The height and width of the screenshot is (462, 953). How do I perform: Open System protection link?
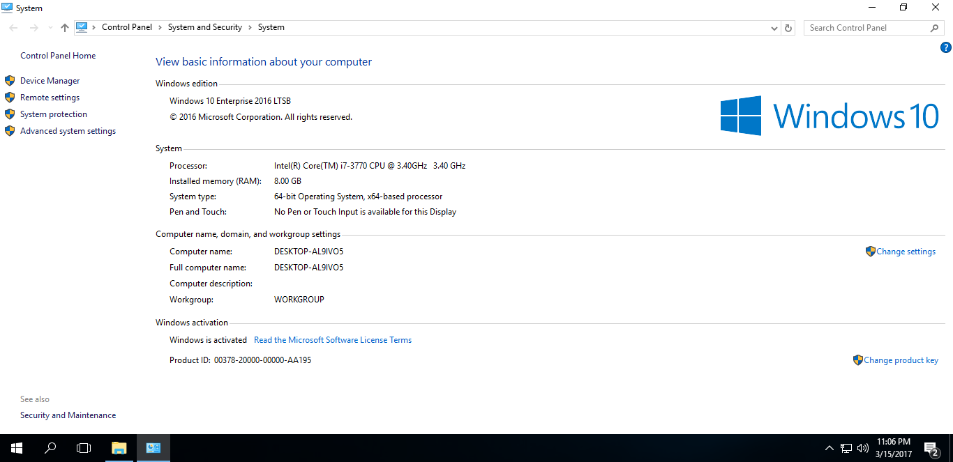point(54,114)
